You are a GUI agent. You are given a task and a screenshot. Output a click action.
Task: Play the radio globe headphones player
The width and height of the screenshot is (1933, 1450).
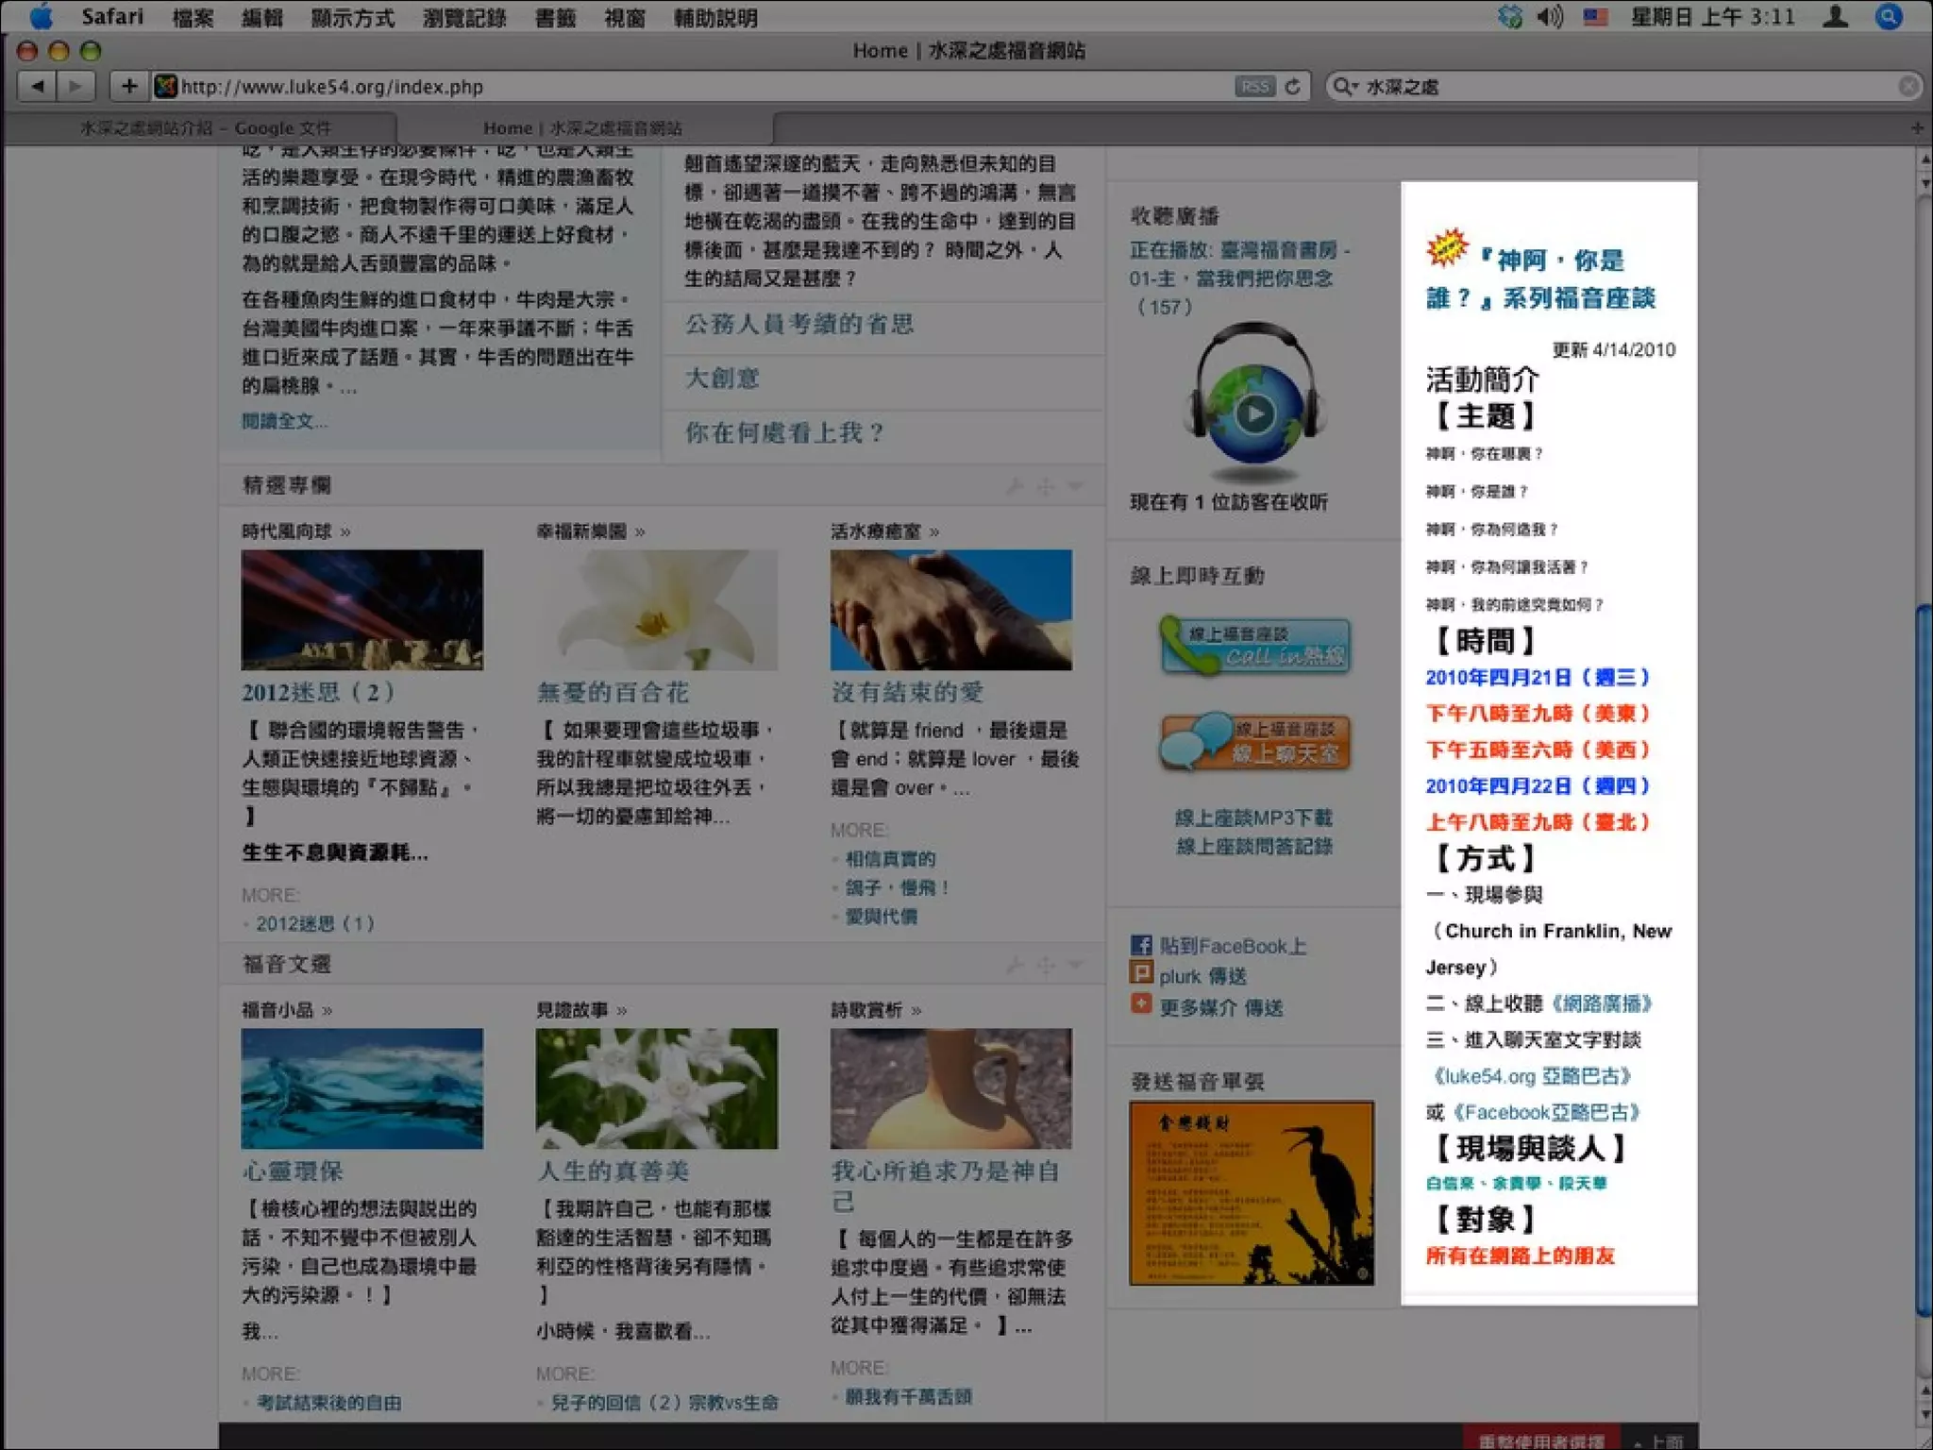1254,413
